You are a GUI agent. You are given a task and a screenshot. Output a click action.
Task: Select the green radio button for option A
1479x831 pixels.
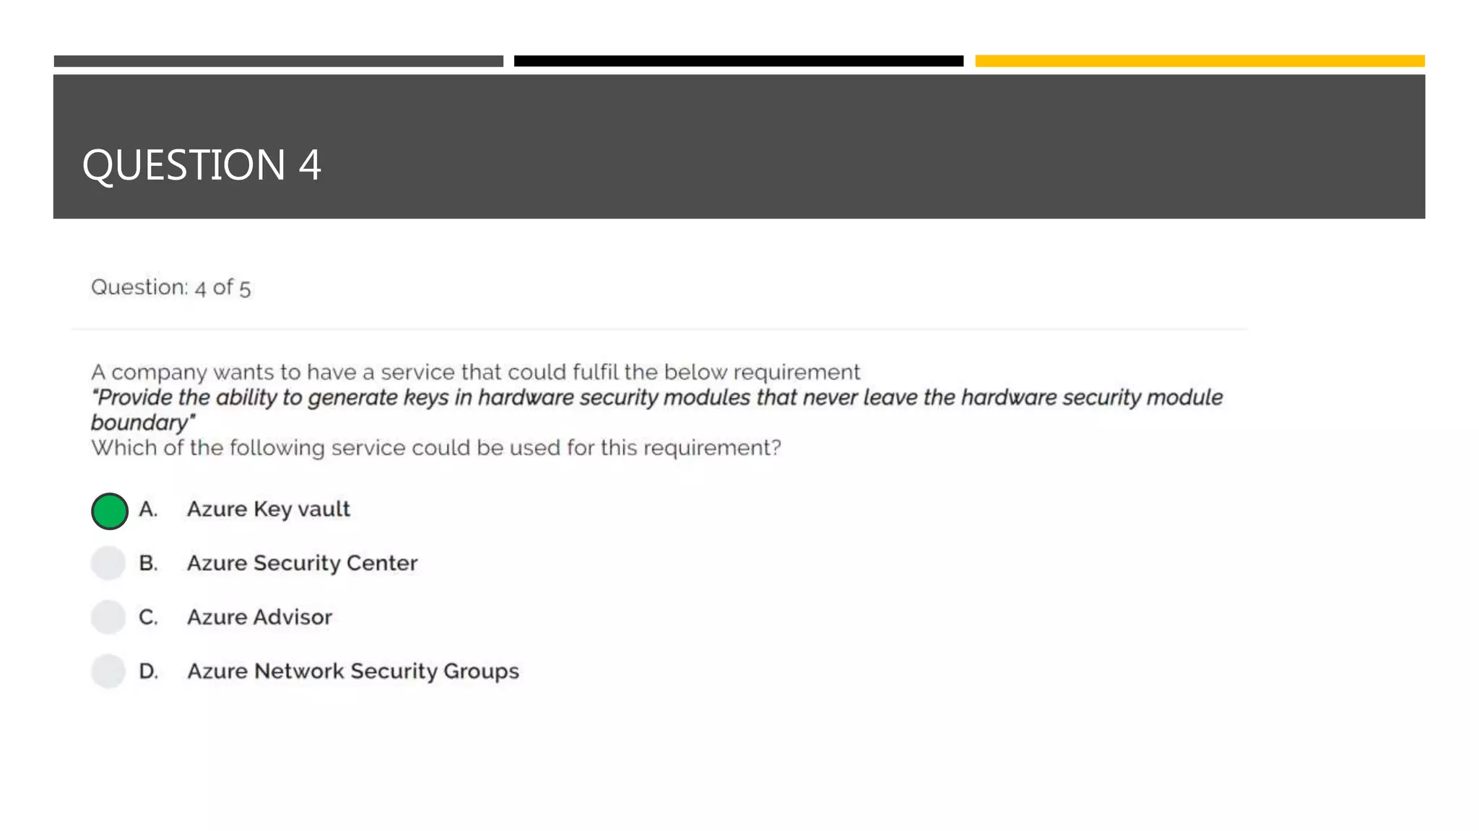click(110, 511)
